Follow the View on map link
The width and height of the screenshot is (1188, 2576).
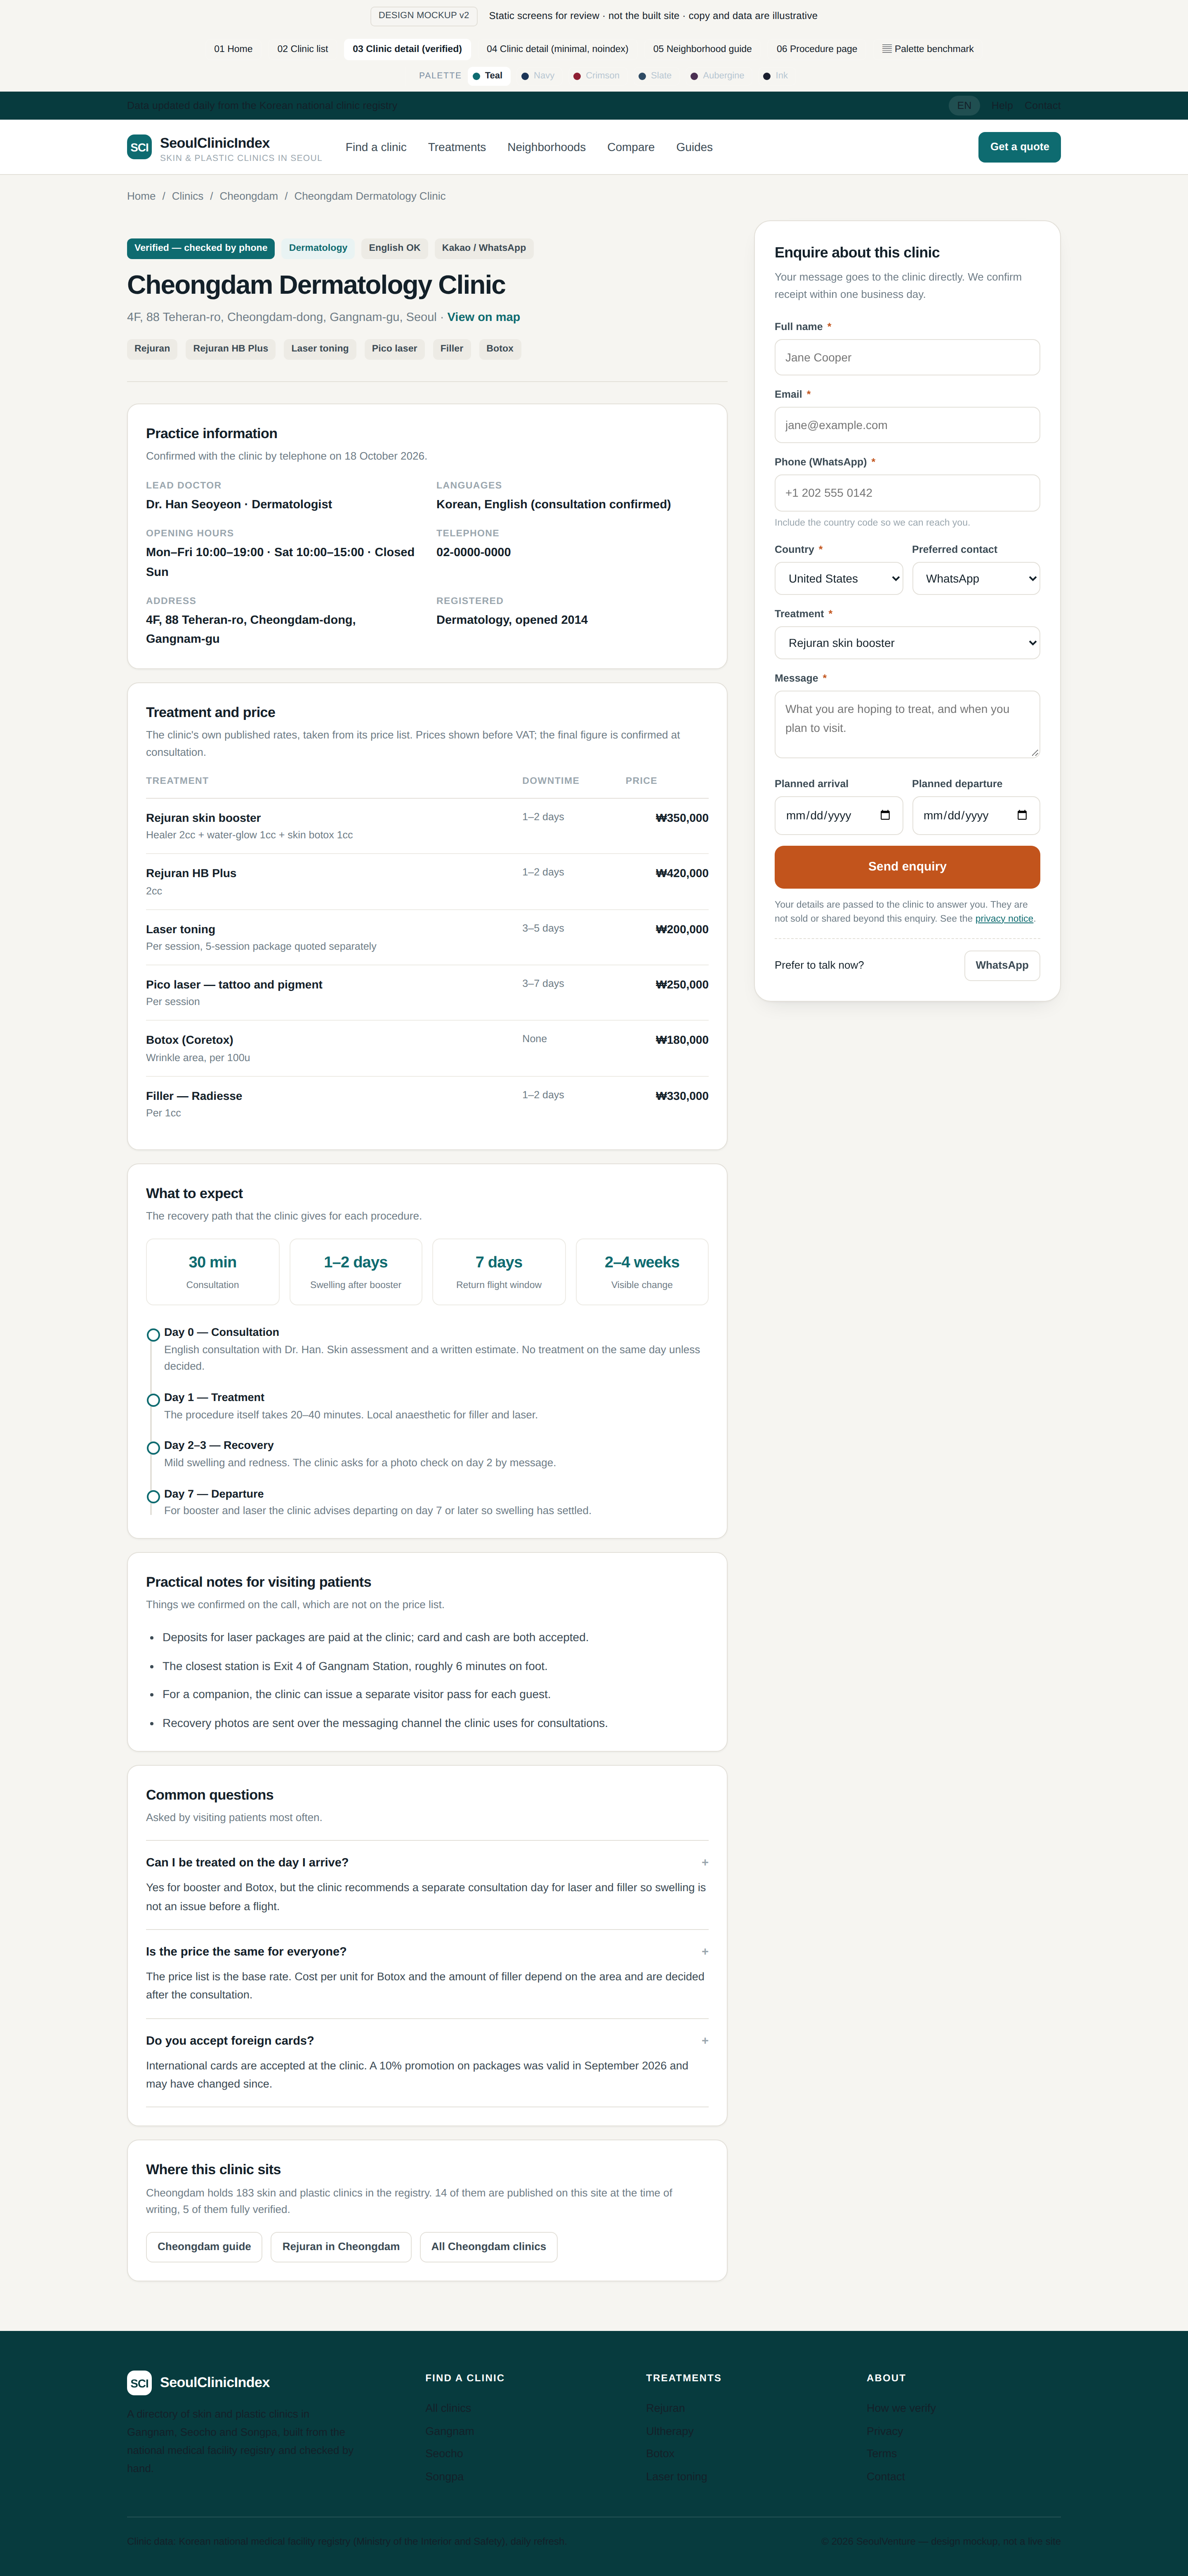(x=483, y=317)
